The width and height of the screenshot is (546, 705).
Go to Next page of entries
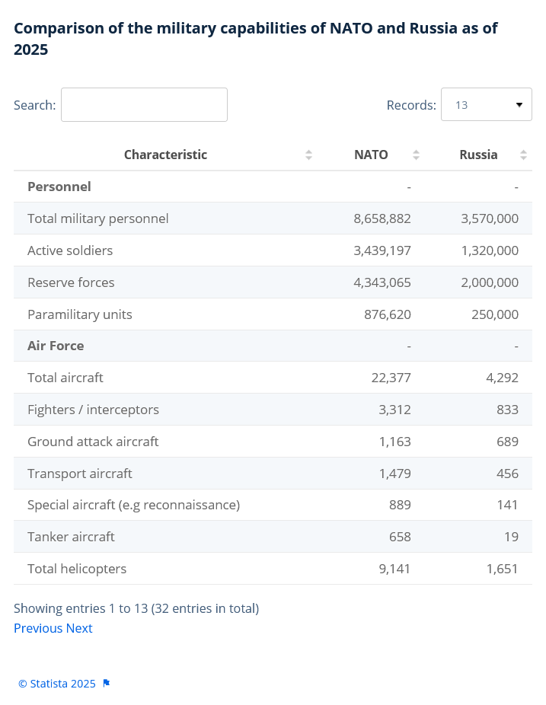79,628
